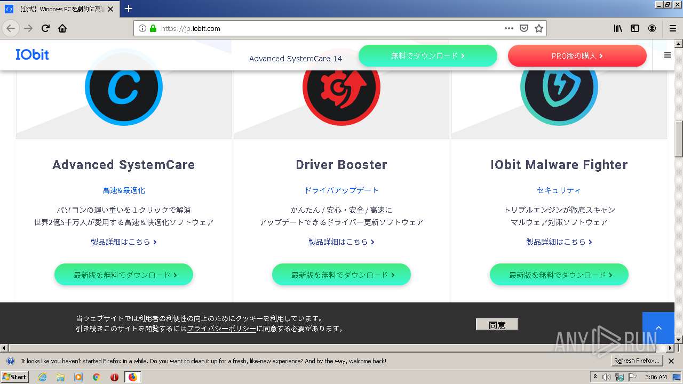Click Advanced SystemCare 14 header text
Image resolution: width=683 pixels, height=384 pixels.
296,59
